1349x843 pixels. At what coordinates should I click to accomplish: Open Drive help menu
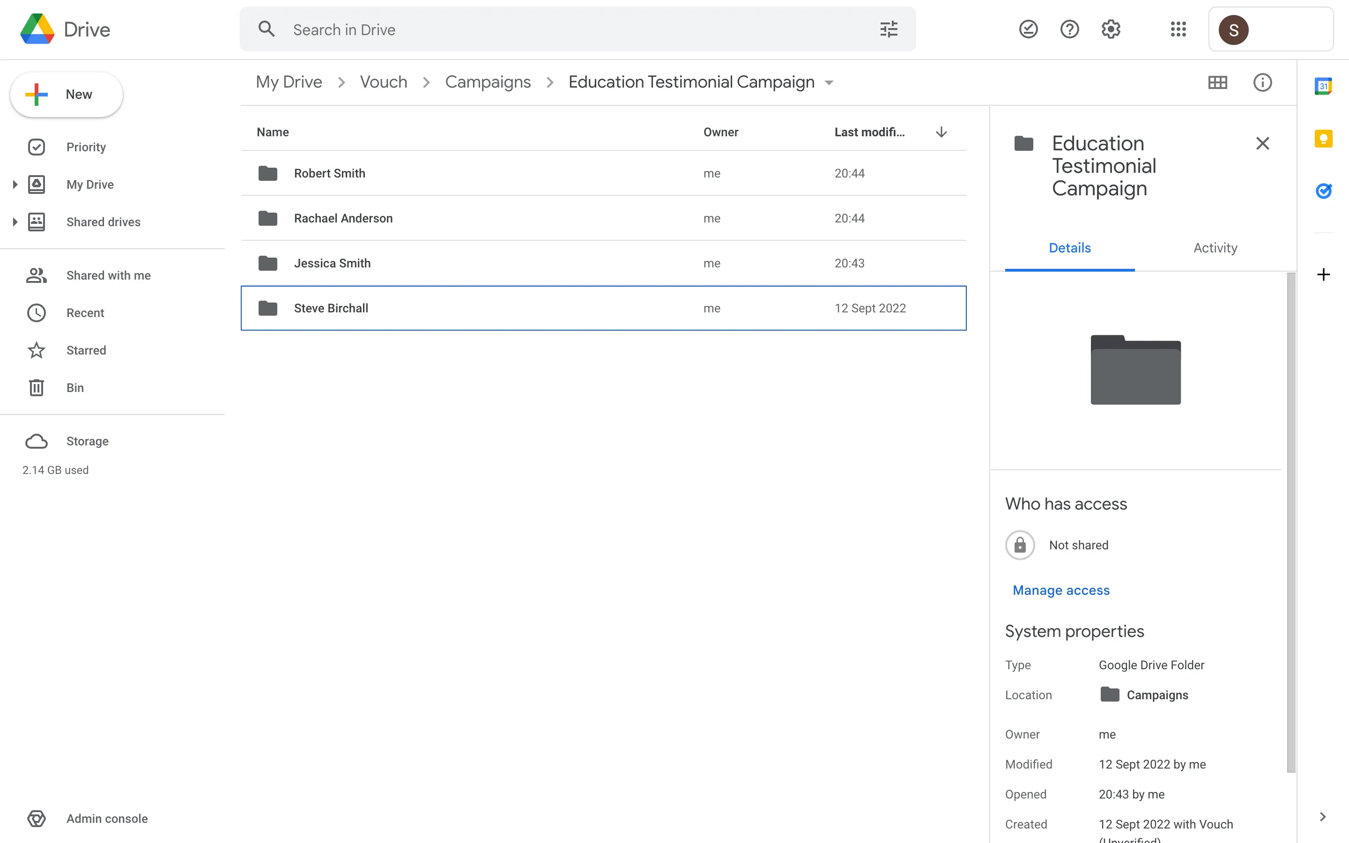[x=1069, y=29]
